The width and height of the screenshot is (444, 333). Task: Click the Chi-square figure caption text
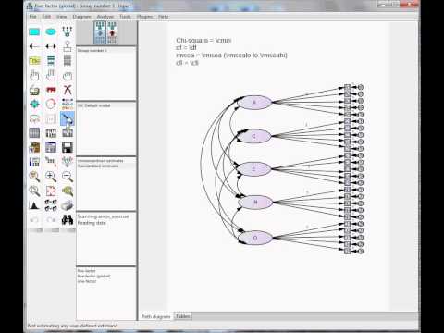tap(203, 41)
